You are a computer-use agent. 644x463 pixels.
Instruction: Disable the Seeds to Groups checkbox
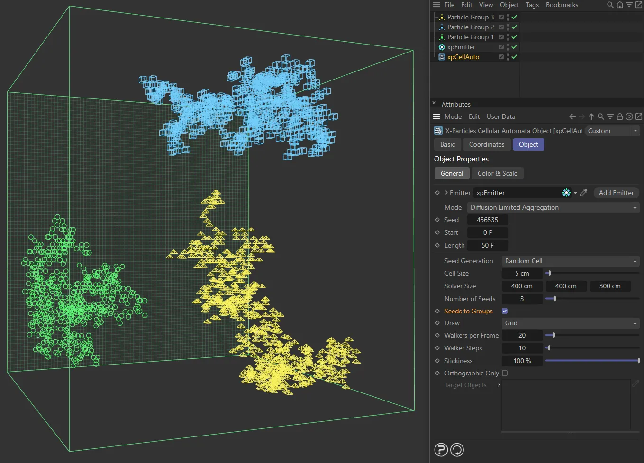coord(504,311)
